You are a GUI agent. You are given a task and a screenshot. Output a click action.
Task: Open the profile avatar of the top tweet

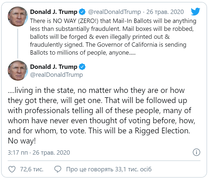[18, 16]
